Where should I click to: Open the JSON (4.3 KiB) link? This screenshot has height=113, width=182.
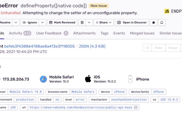[92, 46]
